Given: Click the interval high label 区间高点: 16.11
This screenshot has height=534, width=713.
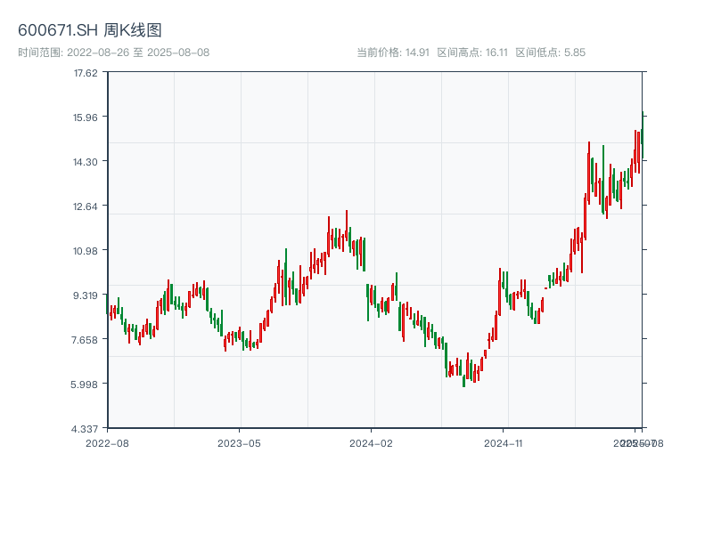Looking at the screenshot, I should [x=472, y=53].
